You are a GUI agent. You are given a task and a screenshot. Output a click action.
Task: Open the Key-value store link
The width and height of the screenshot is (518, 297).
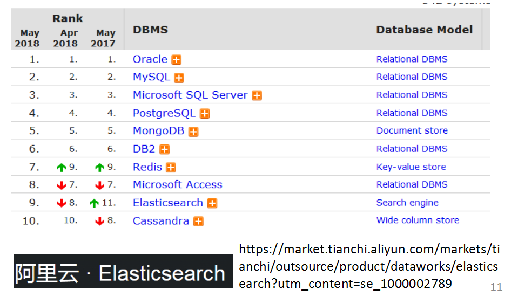[x=411, y=167]
